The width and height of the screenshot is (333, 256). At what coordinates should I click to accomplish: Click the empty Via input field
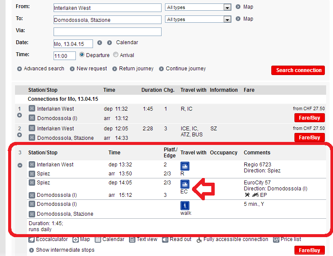(108, 32)
